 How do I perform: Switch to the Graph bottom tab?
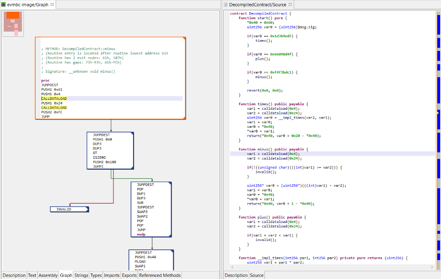tap(66, 275)
